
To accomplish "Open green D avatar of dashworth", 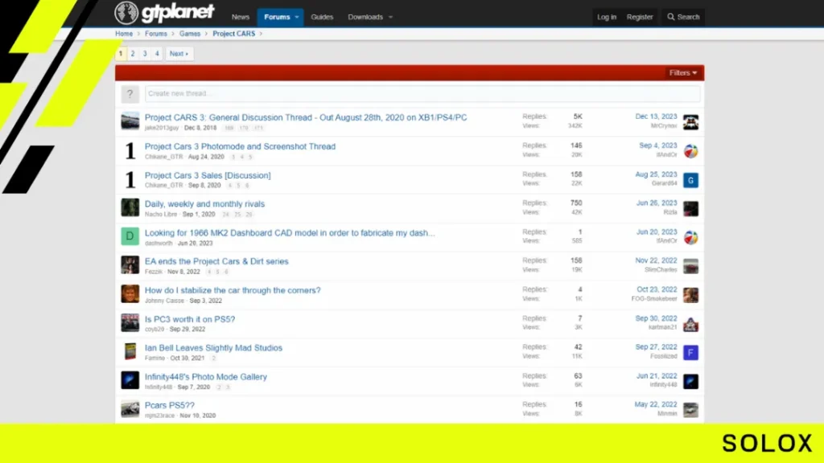I will 130,237.
